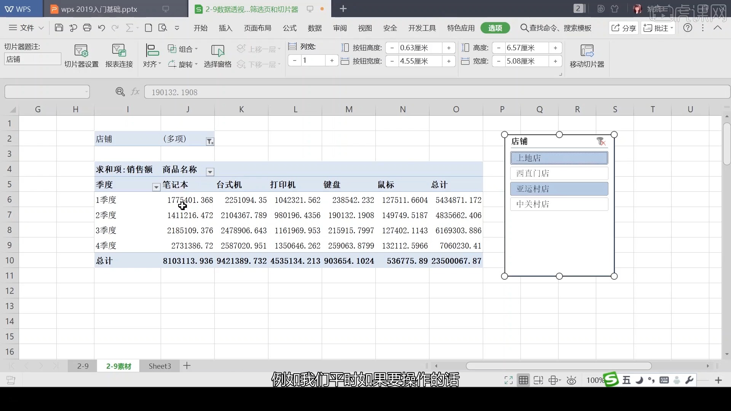Image resolution: width=731 pixels, height=411 pixels.
Task: Switch to the 数据 ribbon tab
Action: click(x=314, y=28)
